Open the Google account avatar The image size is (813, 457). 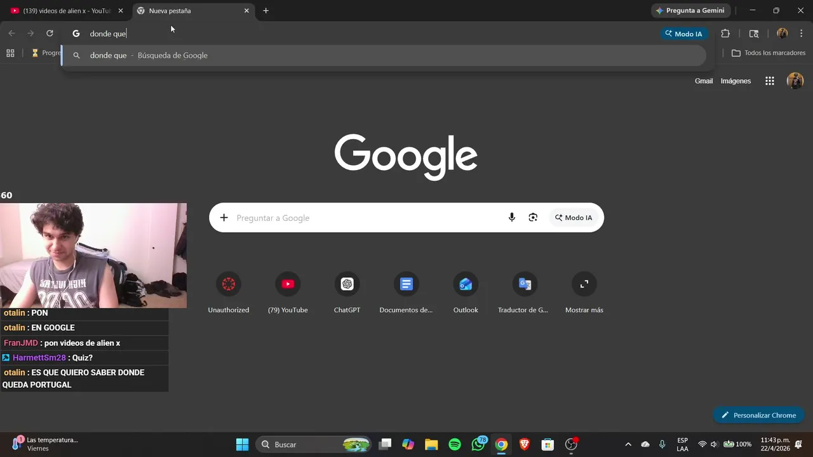[795, 81]
